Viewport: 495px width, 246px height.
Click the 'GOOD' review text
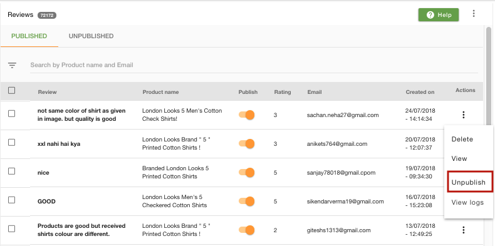(x=46, y=202)
